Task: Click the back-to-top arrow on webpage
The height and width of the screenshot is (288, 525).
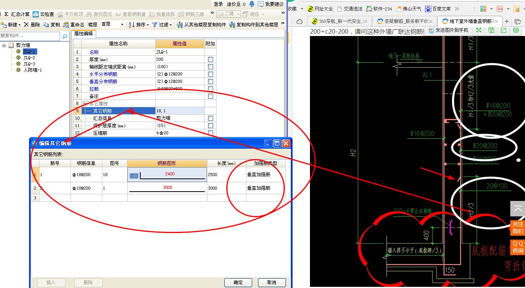Action: tap(518, 208)
